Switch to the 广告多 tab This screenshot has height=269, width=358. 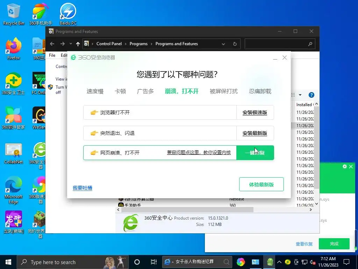145,91
